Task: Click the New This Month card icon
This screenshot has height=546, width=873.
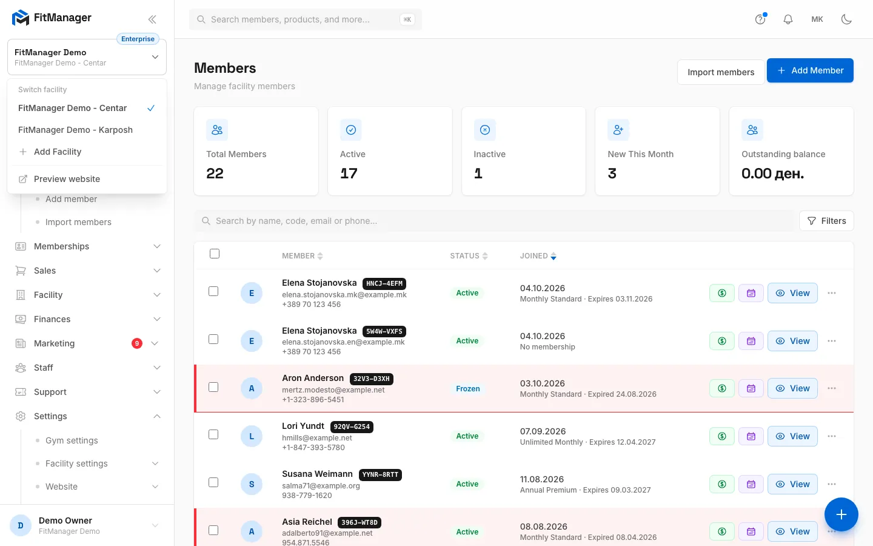Action: [x=618, y=130]
